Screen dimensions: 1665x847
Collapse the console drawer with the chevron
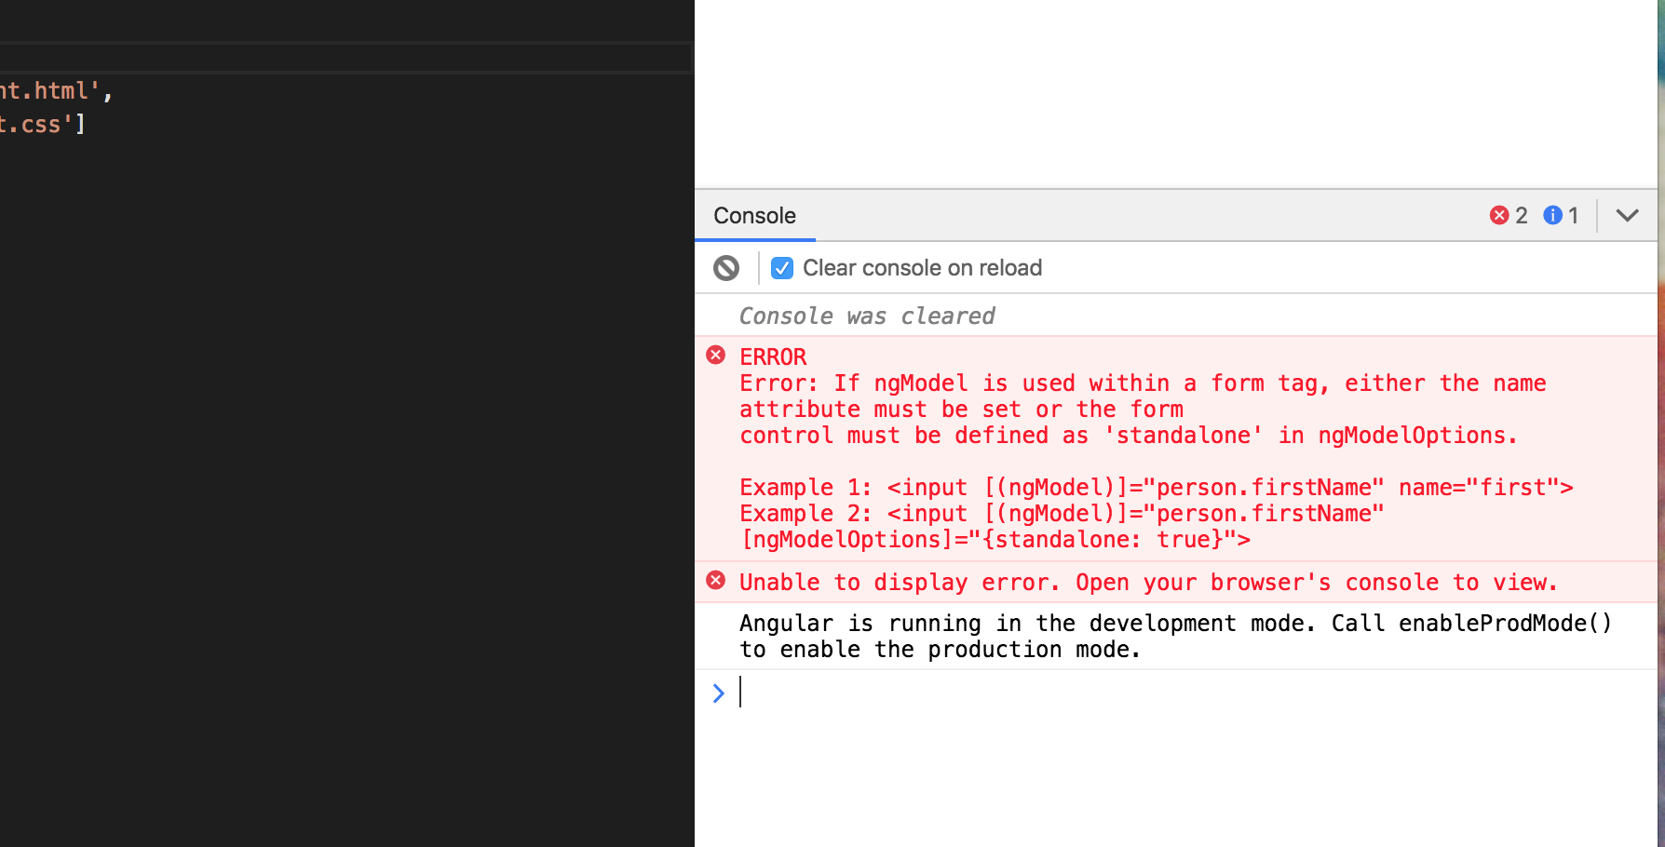click(x=1626, y=215)
